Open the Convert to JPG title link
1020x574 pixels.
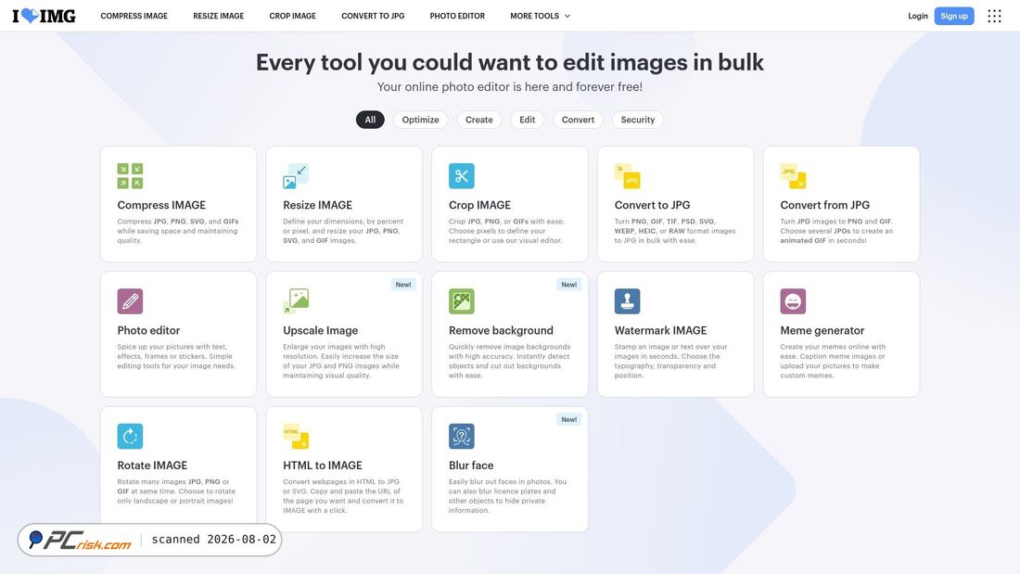(x=652, y=205)
